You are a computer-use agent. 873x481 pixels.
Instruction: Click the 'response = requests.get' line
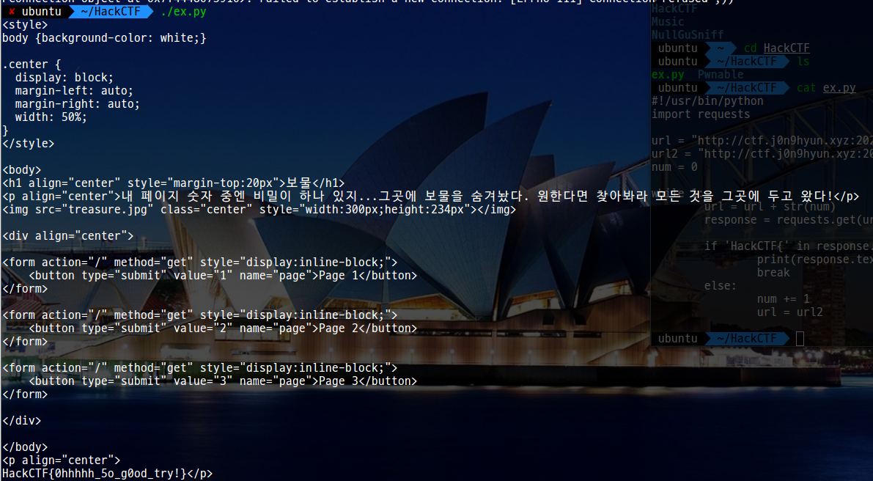click(x=789, y=220)
